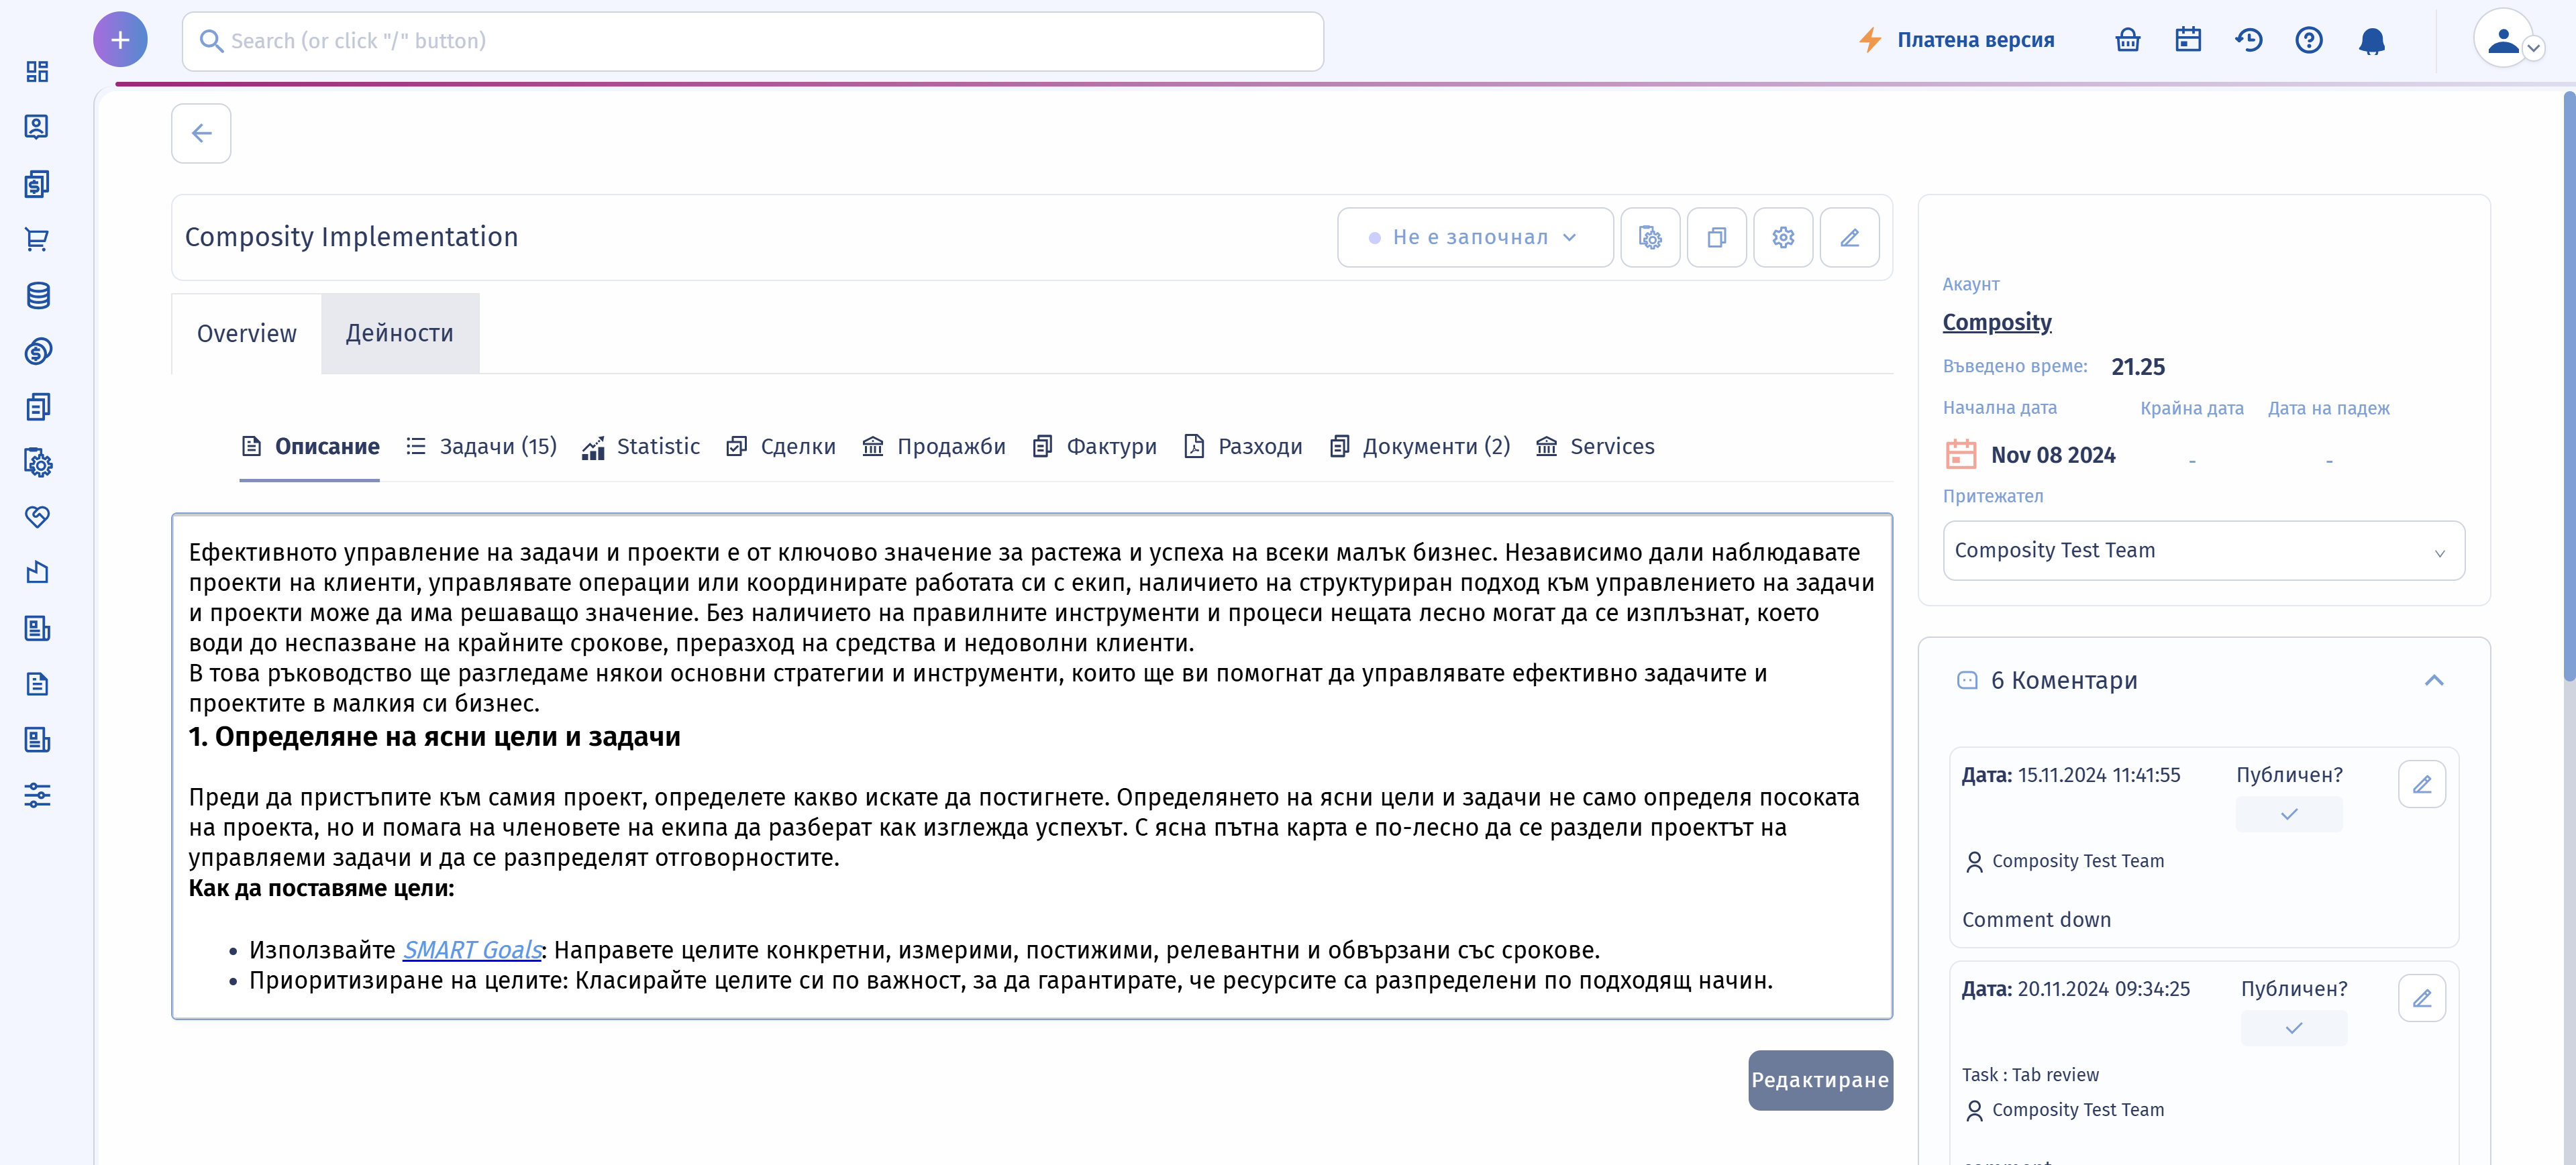Switch to the Overview tab
Screen dimensions: 2576x1165
(247, 334)
